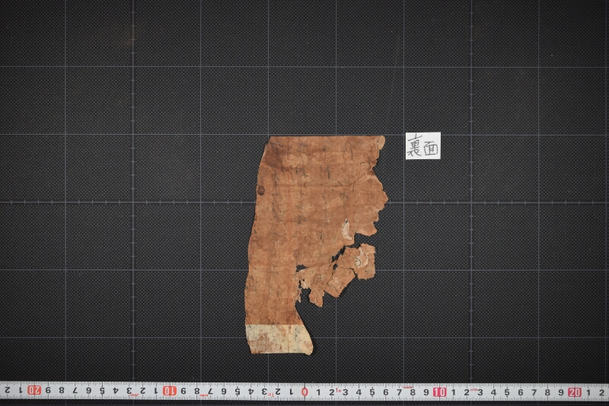The height and width of the screenshot is (406, 609).
Task: Select the 面 character on the label
Action: point(431,148)
